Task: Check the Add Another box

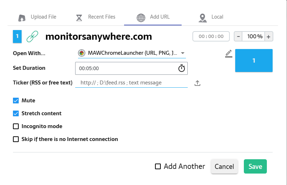Action: pyautogui.click(x=158, y=166)
